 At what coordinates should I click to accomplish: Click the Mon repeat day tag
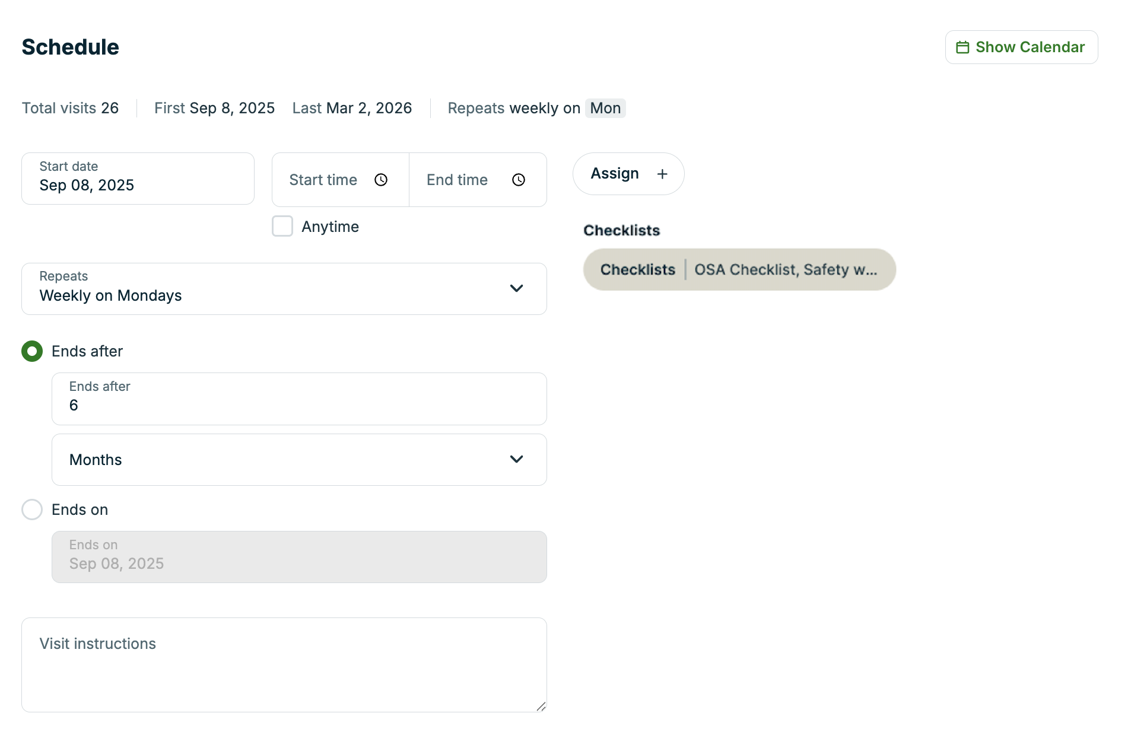tap(605, 108)
